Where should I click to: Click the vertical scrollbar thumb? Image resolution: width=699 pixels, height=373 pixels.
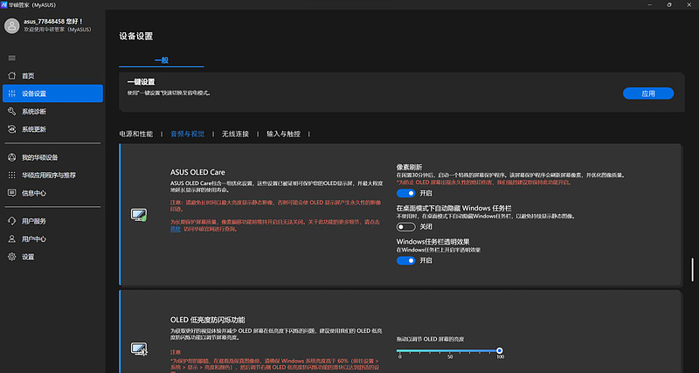(692, 270)
